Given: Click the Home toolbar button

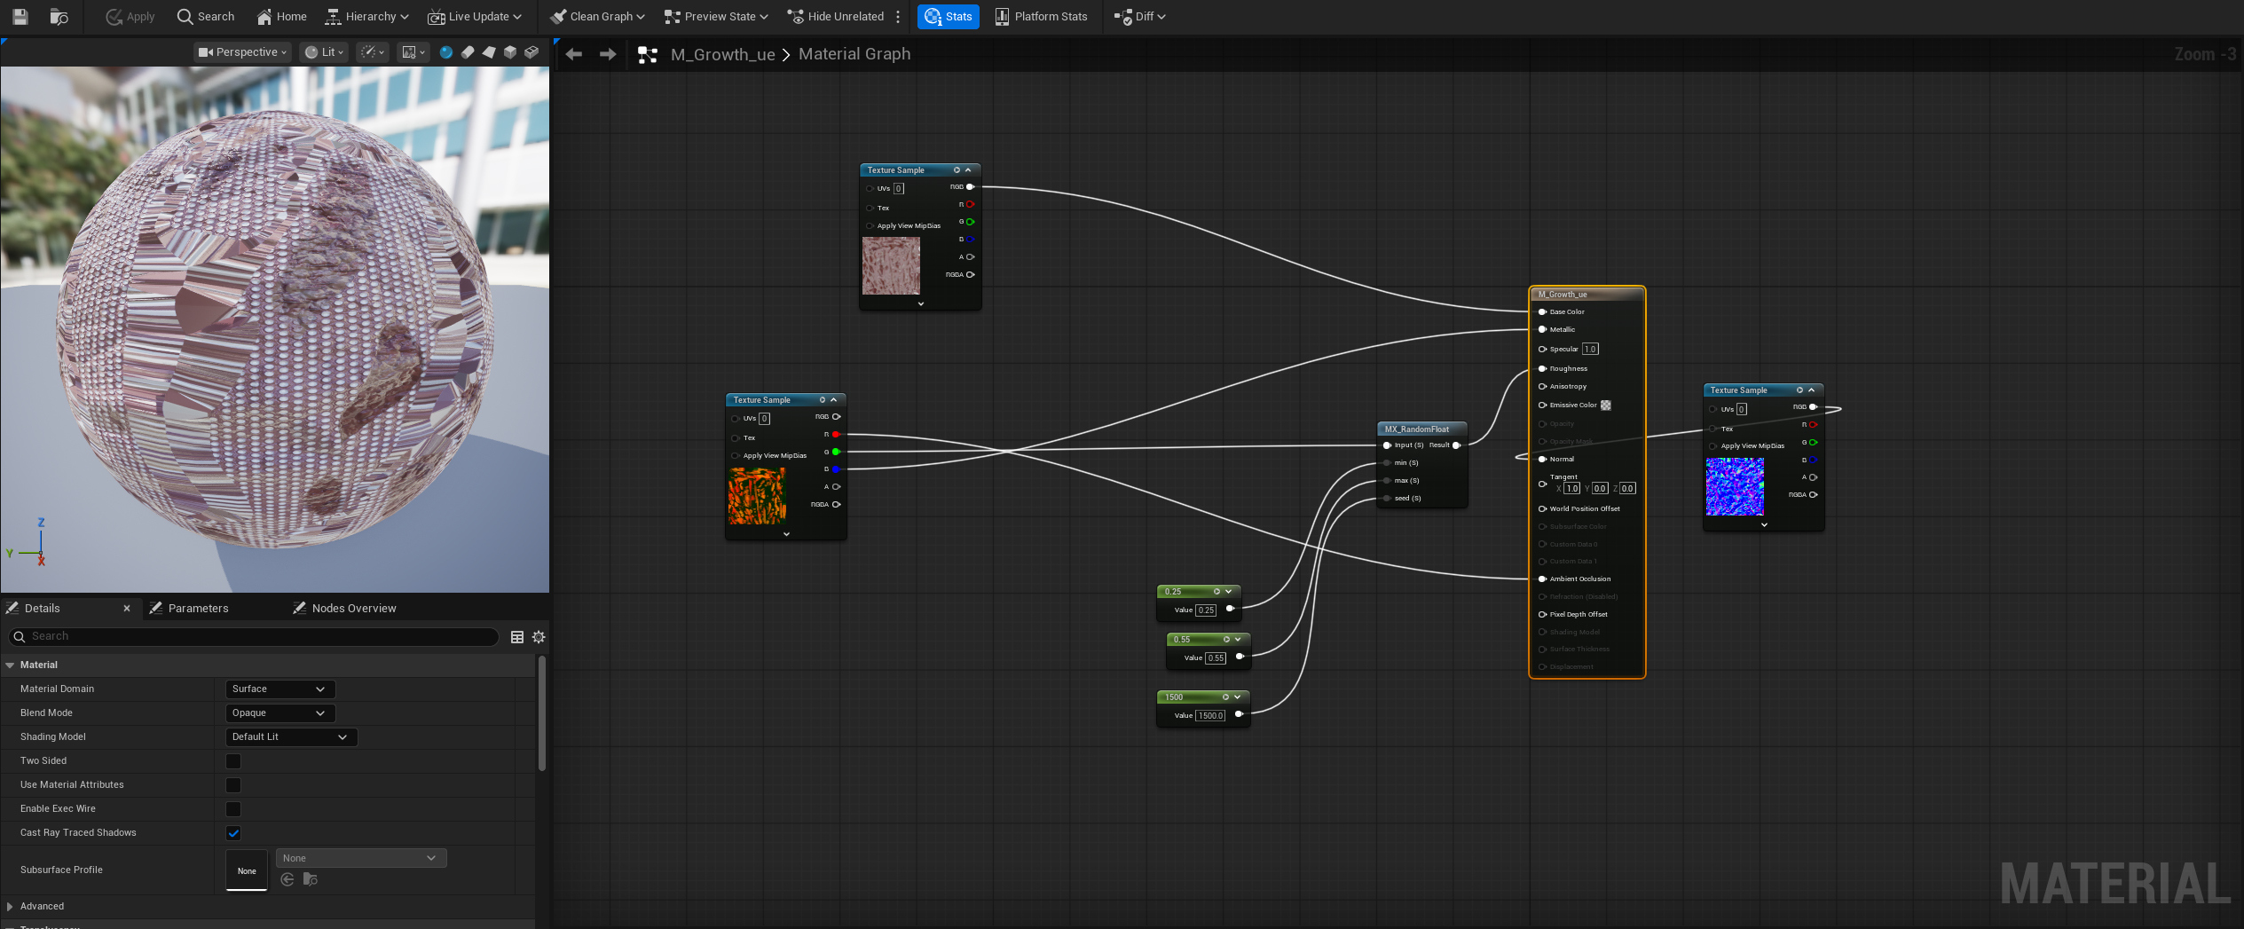Looking at the screenshot, I should pyautogui.click(x=281, y=16).
